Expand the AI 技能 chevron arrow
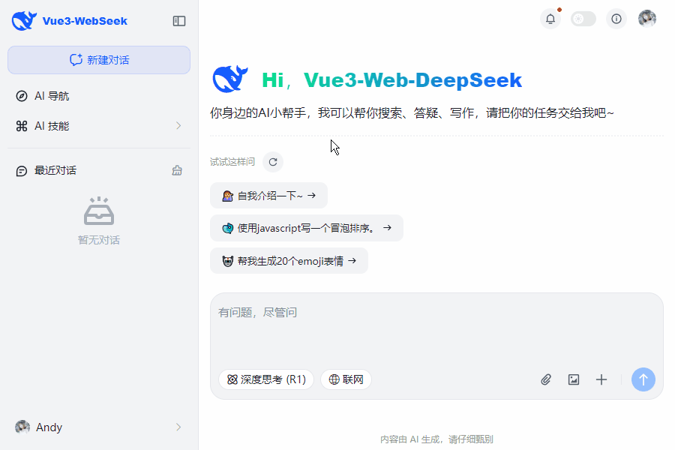The height and width of the screenshot is (450, 675). tap(178, 126)
